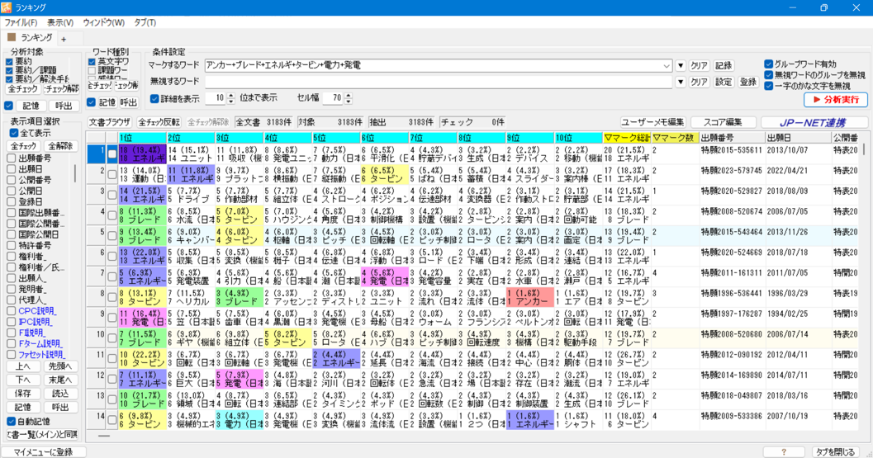Click 登録 for ignore words
The width and height of the screenshot is (873, 458).
tap(747, 82)
